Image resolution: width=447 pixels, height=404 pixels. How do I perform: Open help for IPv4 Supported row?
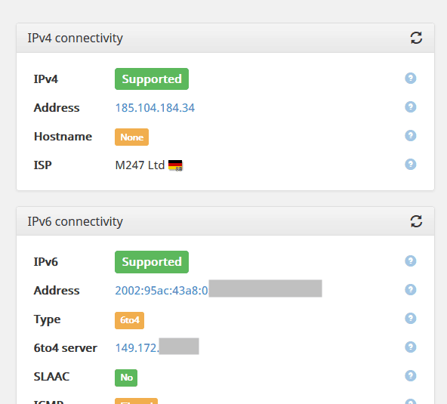[x=411, y=78]
